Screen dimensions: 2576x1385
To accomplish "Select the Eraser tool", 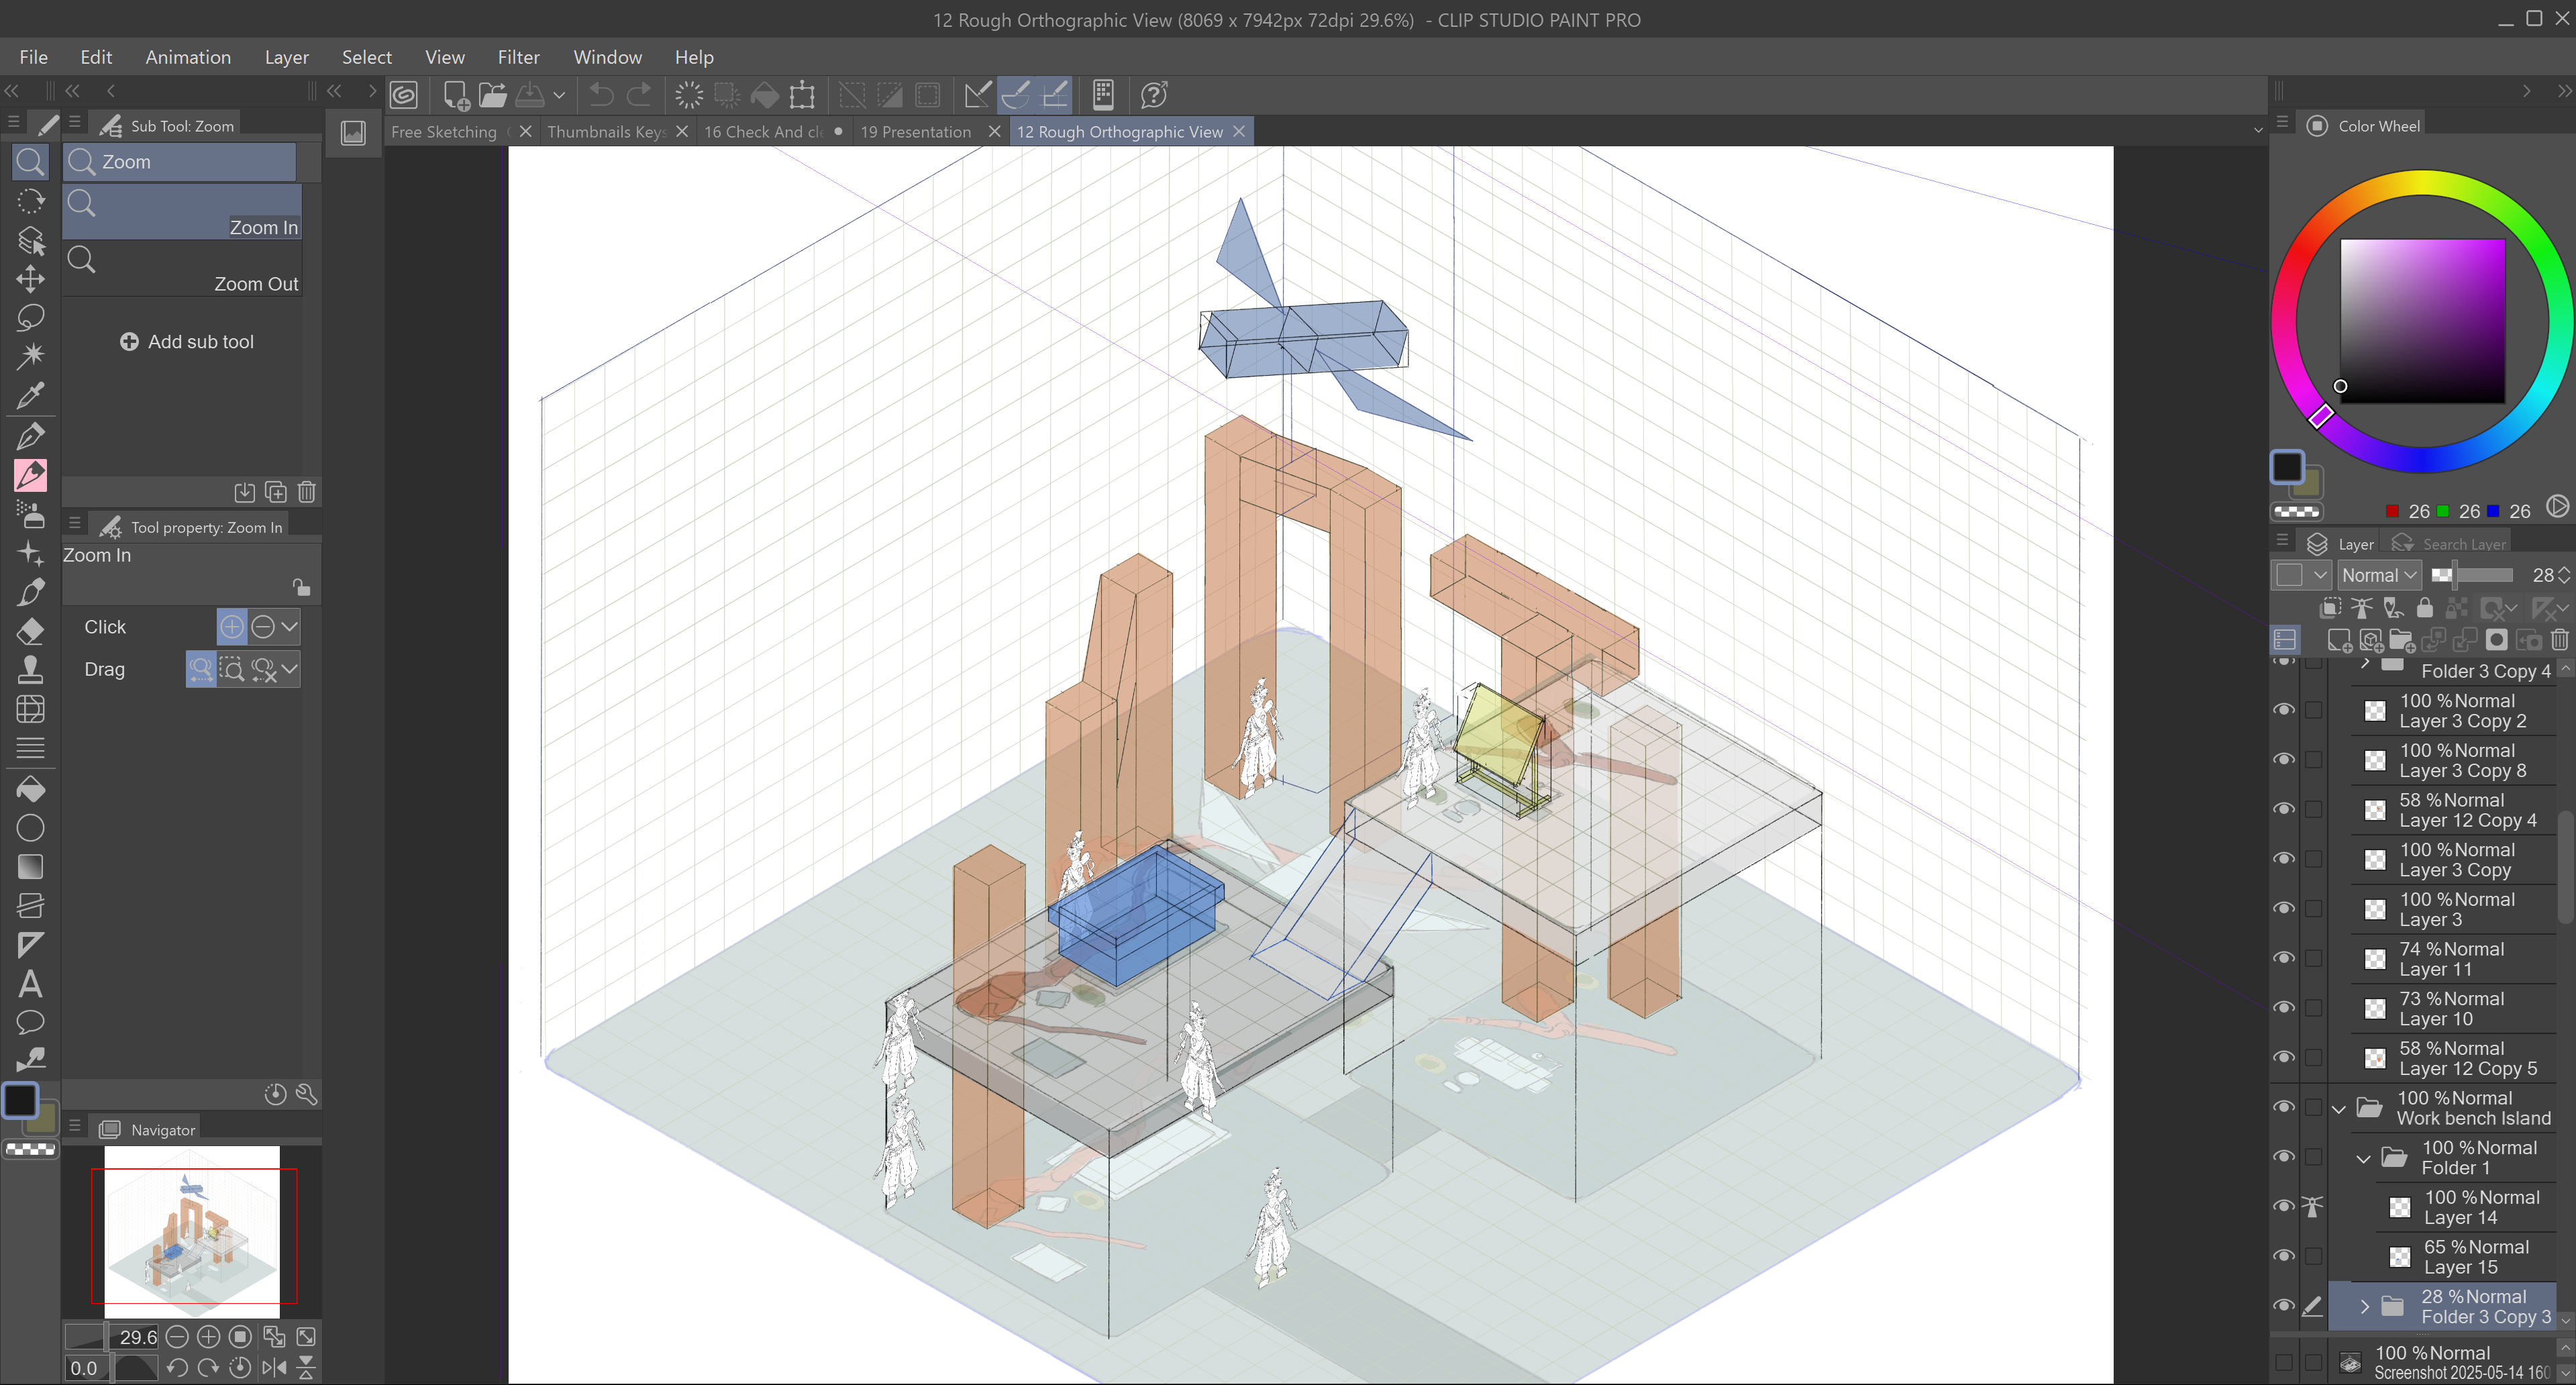I will (x=30, y=631).
